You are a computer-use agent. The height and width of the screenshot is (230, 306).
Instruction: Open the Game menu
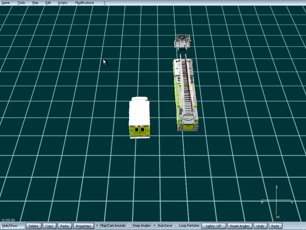point(6,3)
